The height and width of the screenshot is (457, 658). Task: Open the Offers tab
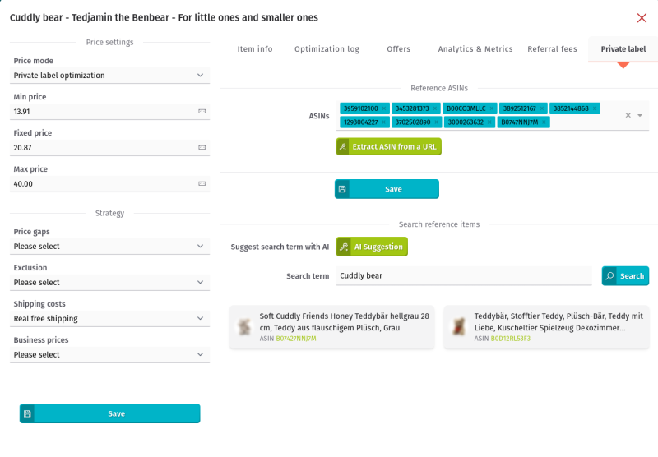point(398,49)
